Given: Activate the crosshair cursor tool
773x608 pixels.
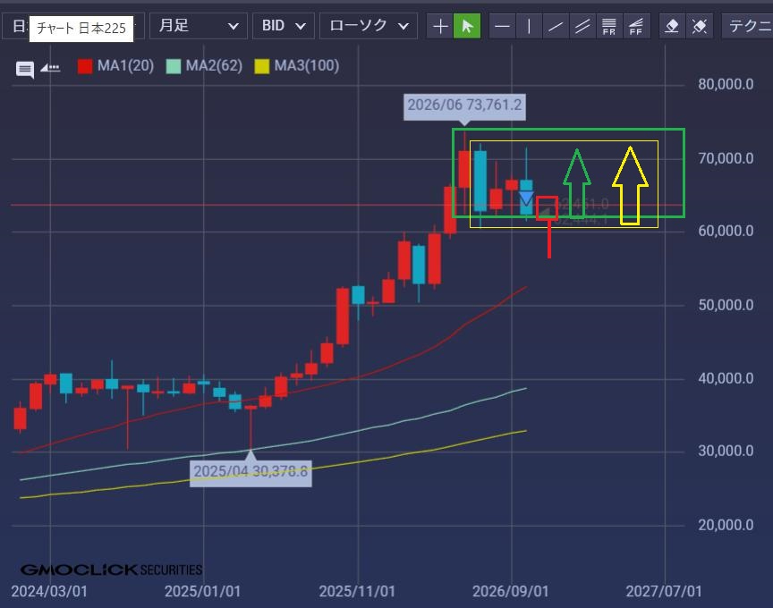Looking at the screenshot, I should pos(440,26).
